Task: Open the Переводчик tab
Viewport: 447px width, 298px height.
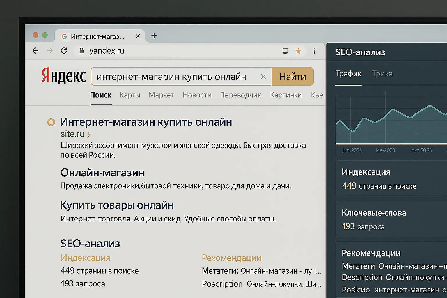Action: (x=240, y=95)
